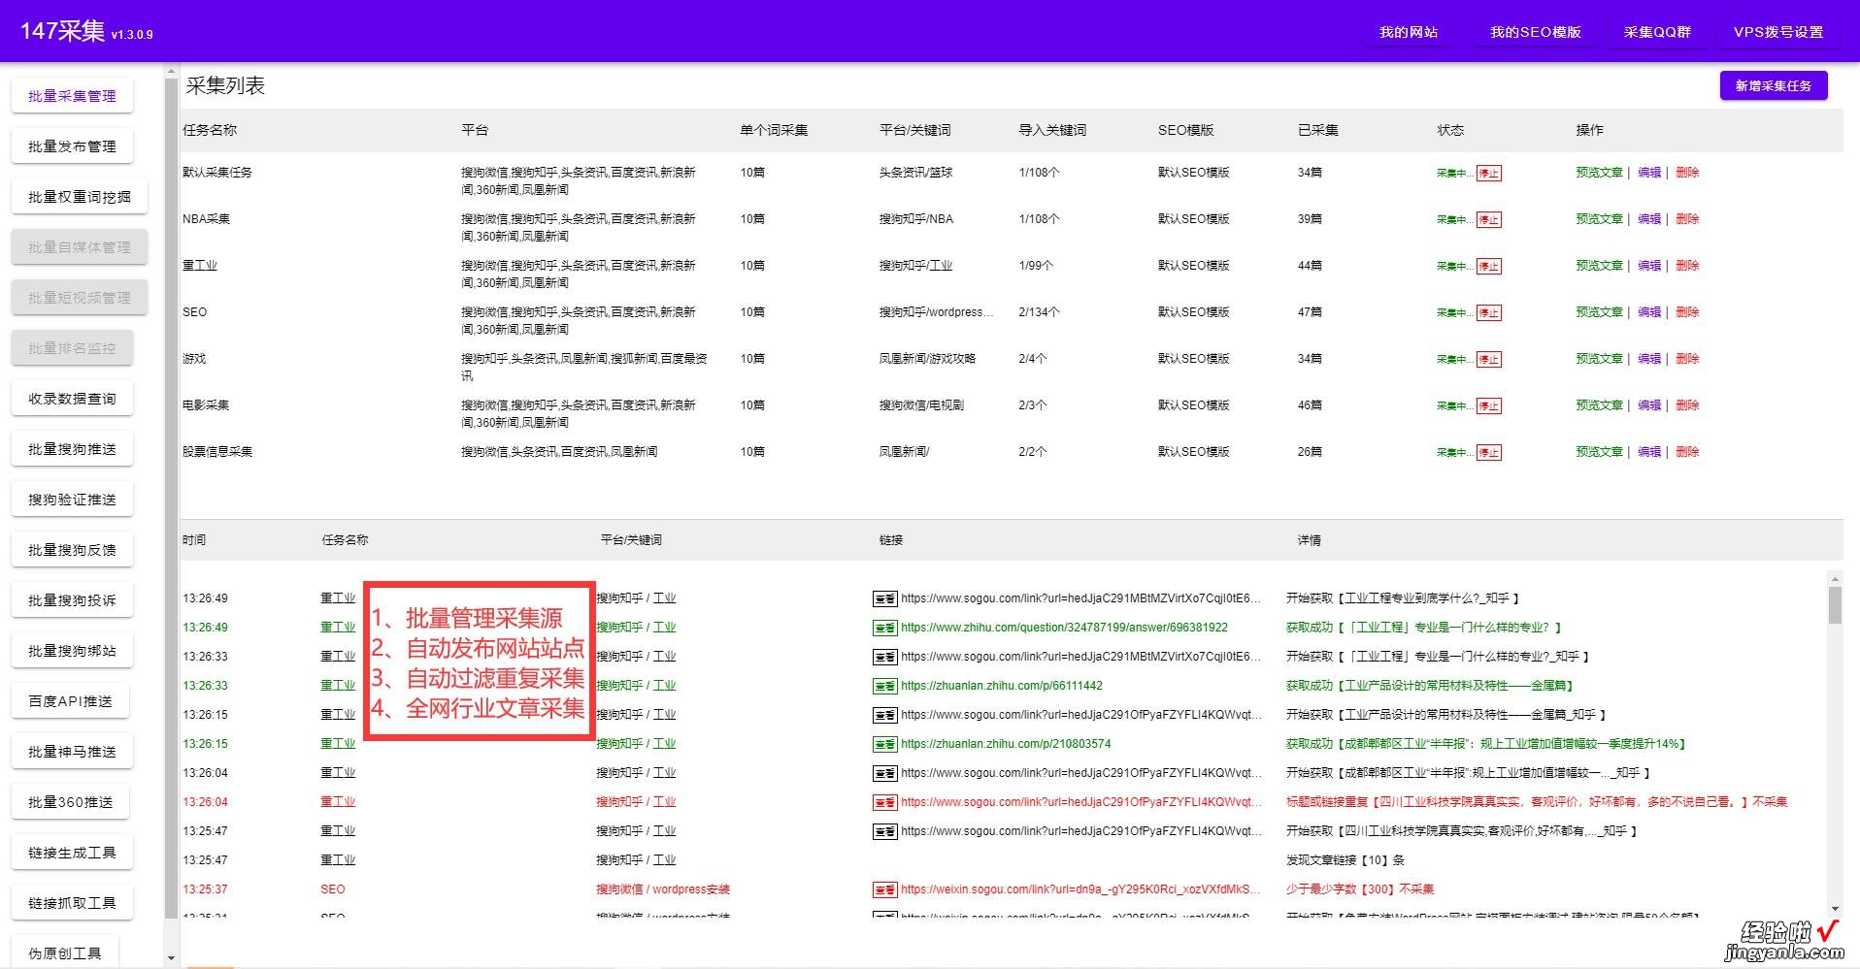Screen dimensions: 1860x969
Task: Open VPS拨号设置 in top bar
Action: 1778,32
